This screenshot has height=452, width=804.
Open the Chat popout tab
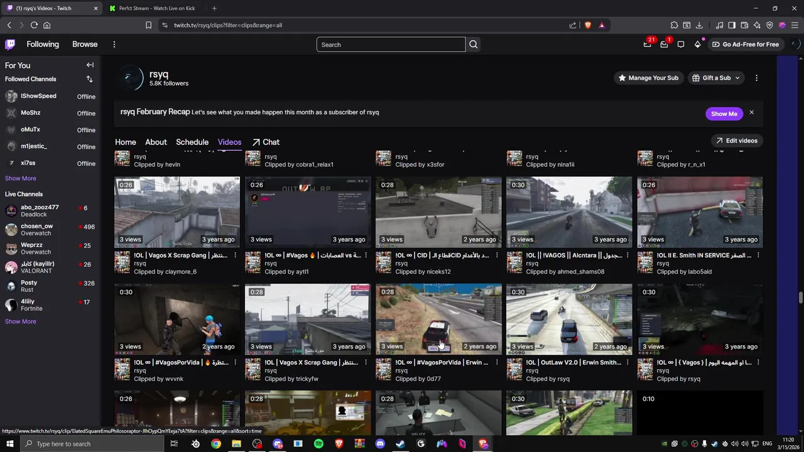(x=266, y=142)
